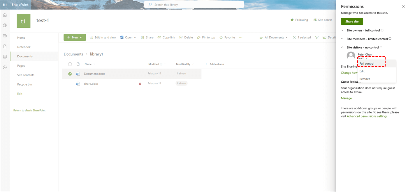The width and height of the screenshot is (408, 192).
Task: Open the New dropdown button
Action: pyautogui.click(x=75, y=37)
